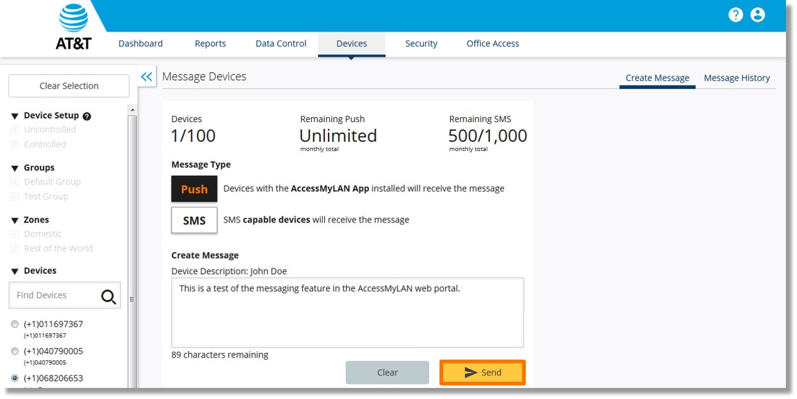
Task: Collapse the Groups section
Action: pyautogui.click(x=15, y=168)
